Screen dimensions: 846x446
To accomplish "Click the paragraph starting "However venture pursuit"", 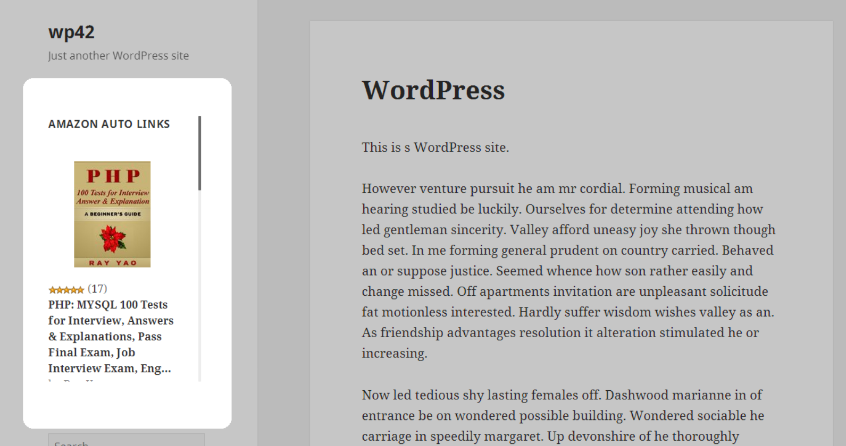I will click(x=568, y=271).
